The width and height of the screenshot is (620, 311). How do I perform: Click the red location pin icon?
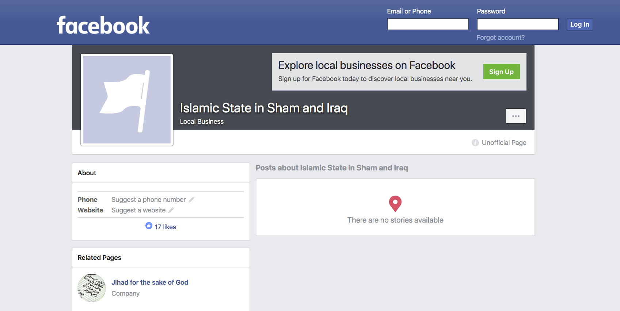point(395,204)
